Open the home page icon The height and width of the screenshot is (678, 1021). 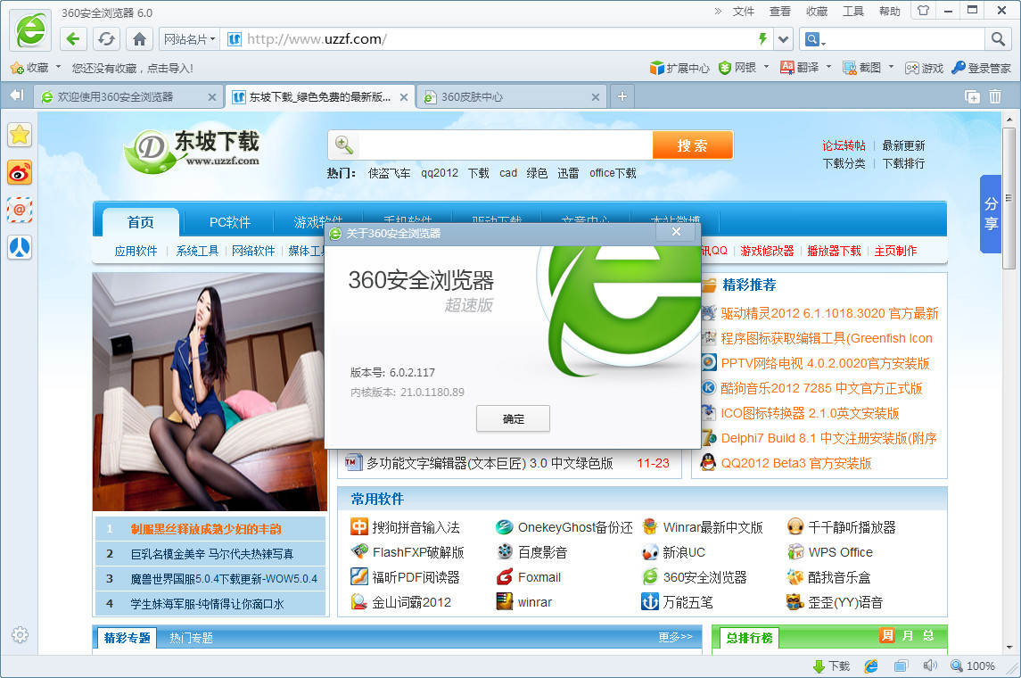pyautogui.click(x=139, y=39)
